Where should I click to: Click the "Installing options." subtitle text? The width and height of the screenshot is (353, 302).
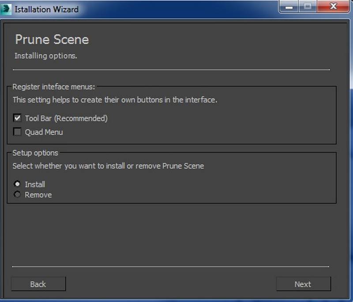tap(46, 56)
